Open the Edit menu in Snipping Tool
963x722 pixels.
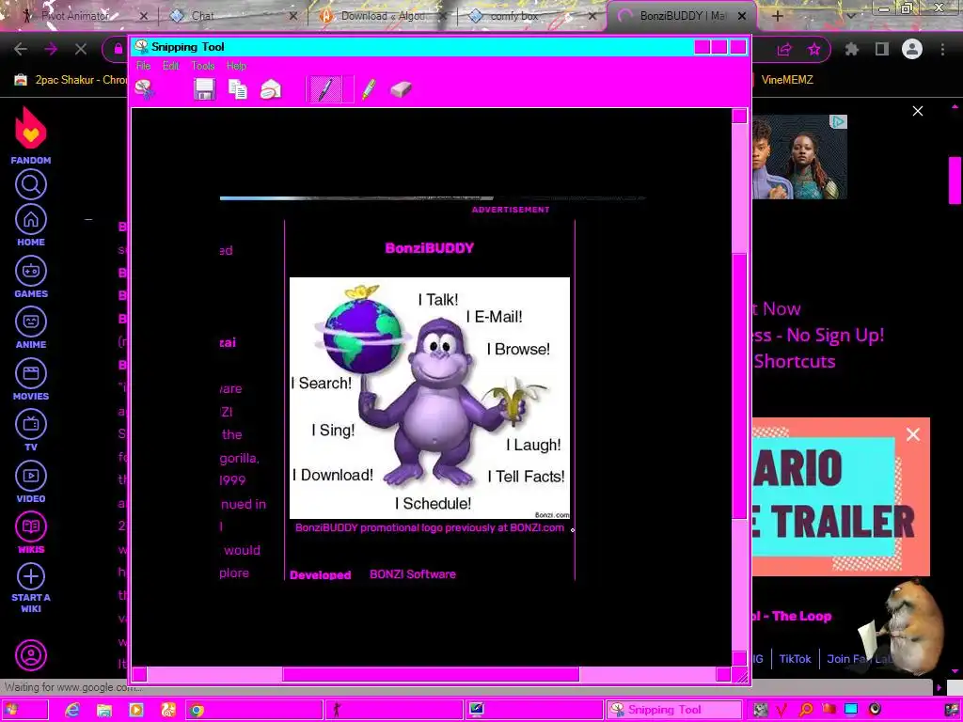171,66
